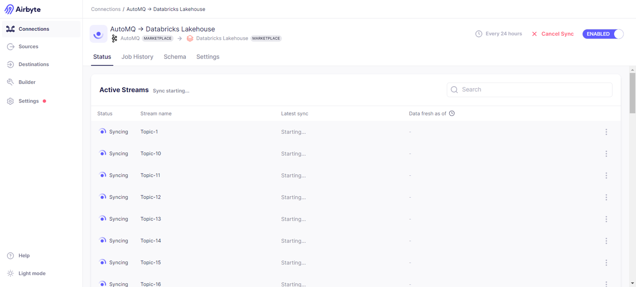Click the Stream name column header
This screenshot has height=287, width=636.
click(156, 114)
